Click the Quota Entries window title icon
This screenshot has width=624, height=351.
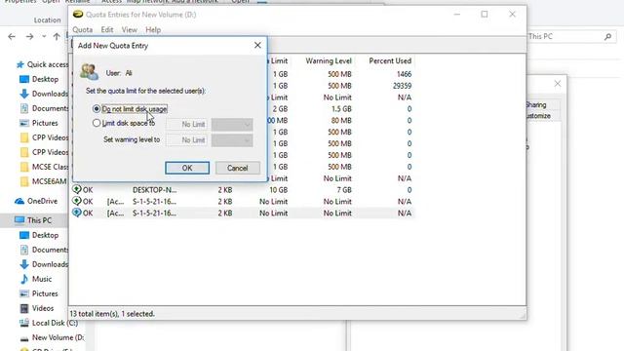coord(78,15)
